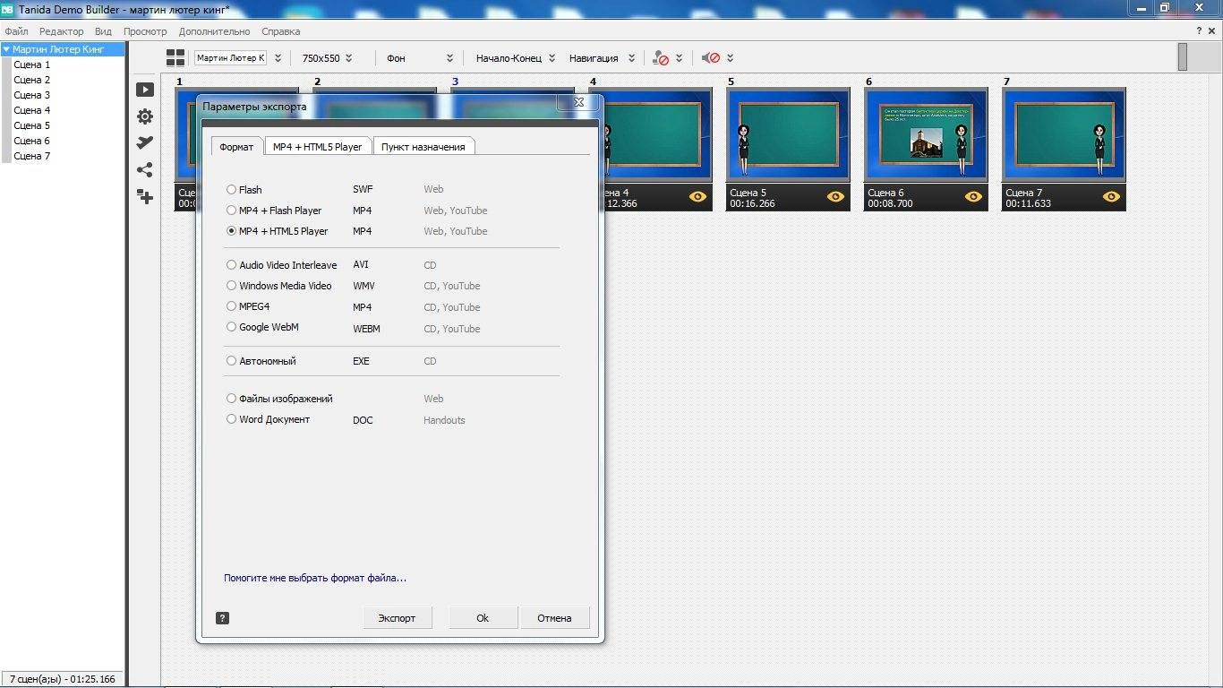The image size is (1223, 688).
Task: Click the Отмена button
Action: pyautogui.click(x=554, y=618)
